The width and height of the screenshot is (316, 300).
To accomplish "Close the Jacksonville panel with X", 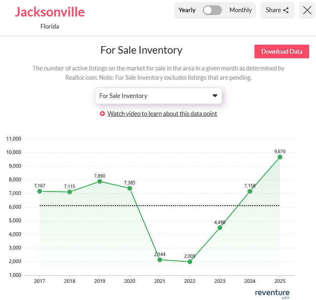I will coord(307,10).
